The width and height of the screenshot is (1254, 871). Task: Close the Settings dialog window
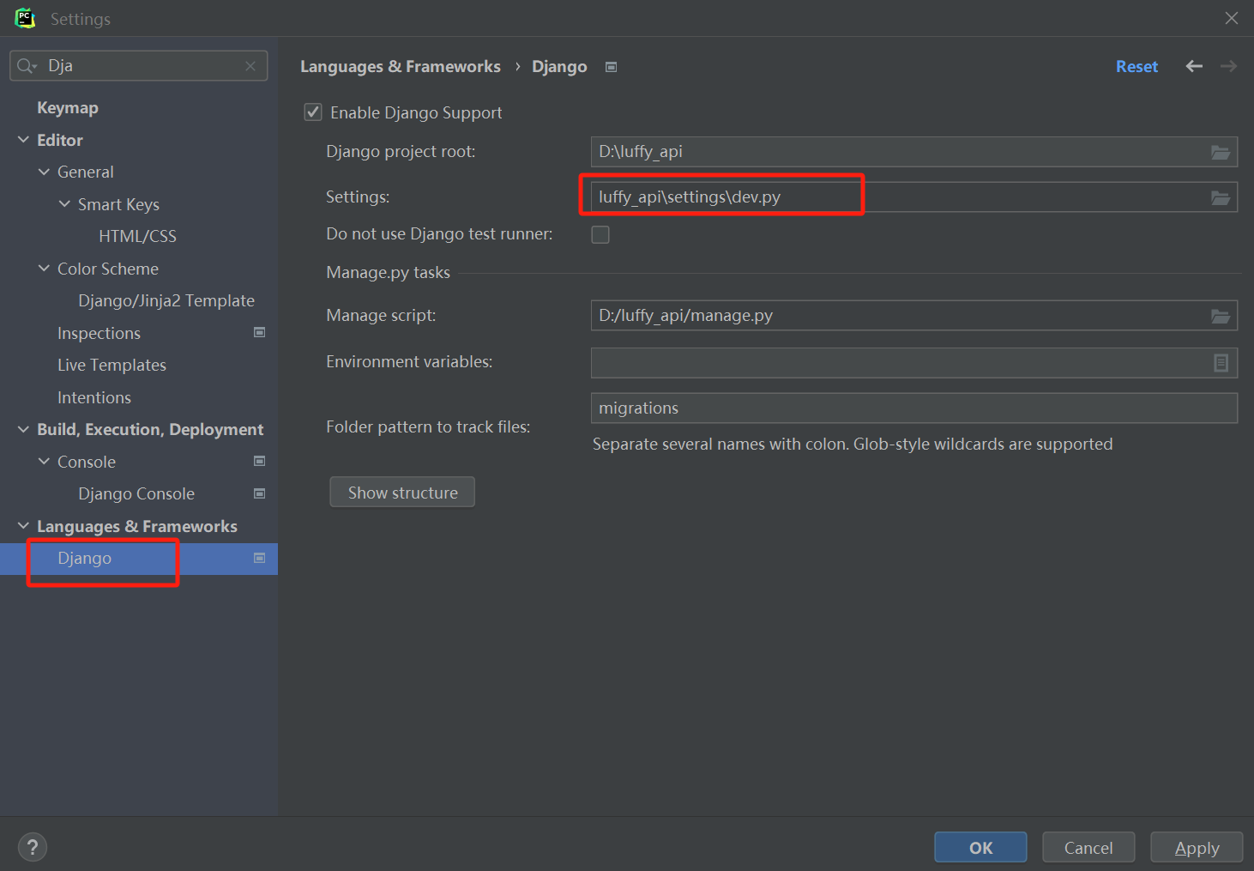(1232, 18)
